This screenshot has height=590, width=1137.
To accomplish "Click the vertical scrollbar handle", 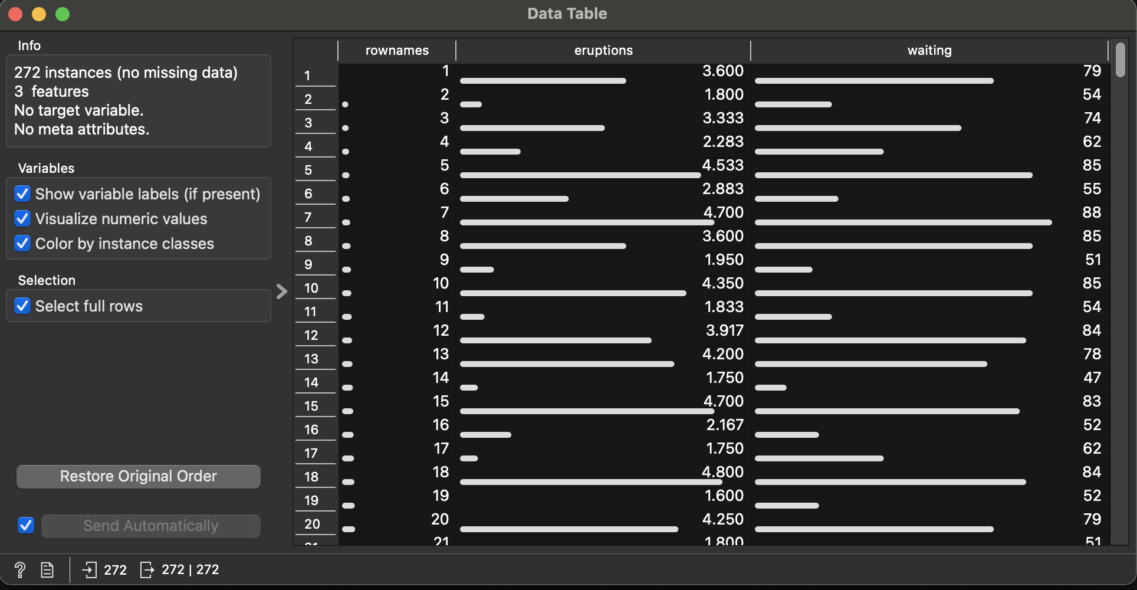I will (x=1120, y=60).
